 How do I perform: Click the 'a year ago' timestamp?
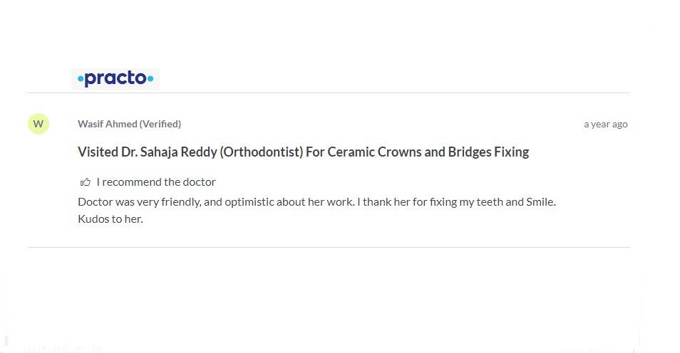tap(605, 124)
